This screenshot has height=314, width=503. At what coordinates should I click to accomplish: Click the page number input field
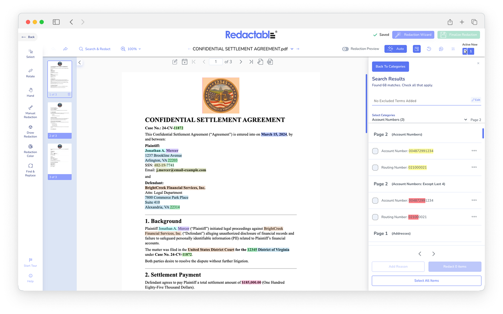coord(216,62)
